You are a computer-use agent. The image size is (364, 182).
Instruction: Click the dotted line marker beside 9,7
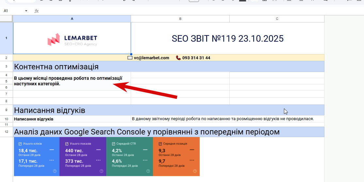pyautogui.click(x=192, y=160)
